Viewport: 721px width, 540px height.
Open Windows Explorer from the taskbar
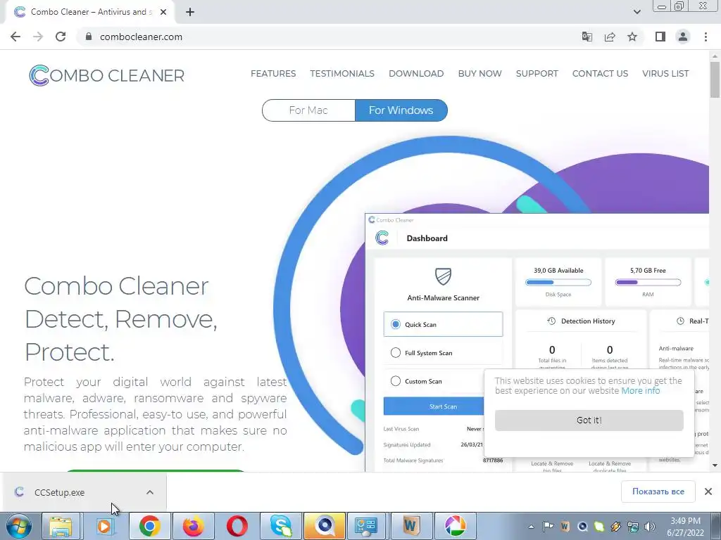(x=61, y=526)
